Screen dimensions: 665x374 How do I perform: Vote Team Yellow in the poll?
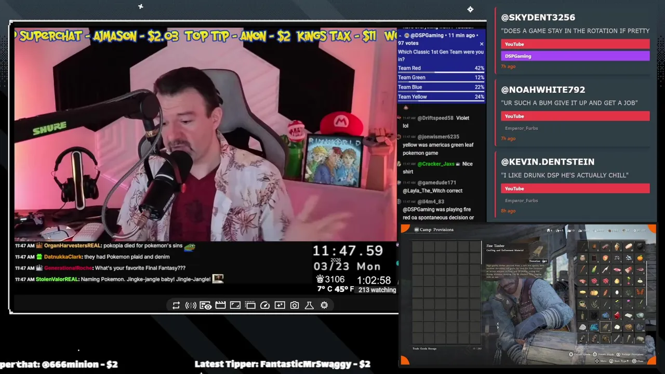(x=441, y=97)
